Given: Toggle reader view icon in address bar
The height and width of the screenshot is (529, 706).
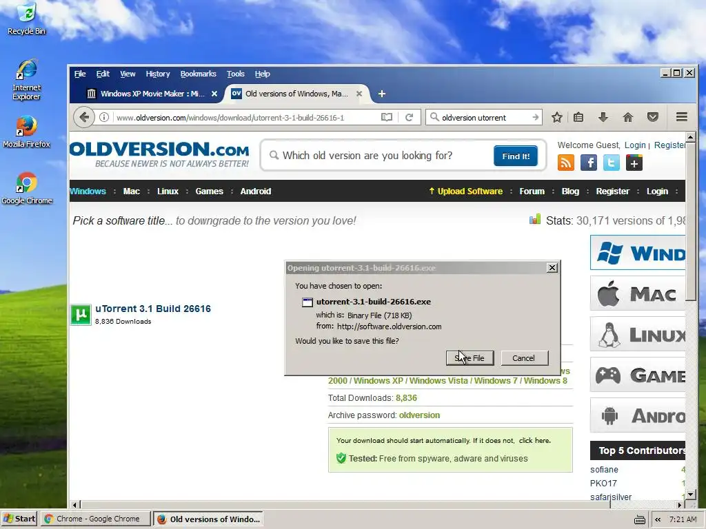Looking at the screenshot, I should [x=386, y=117].
